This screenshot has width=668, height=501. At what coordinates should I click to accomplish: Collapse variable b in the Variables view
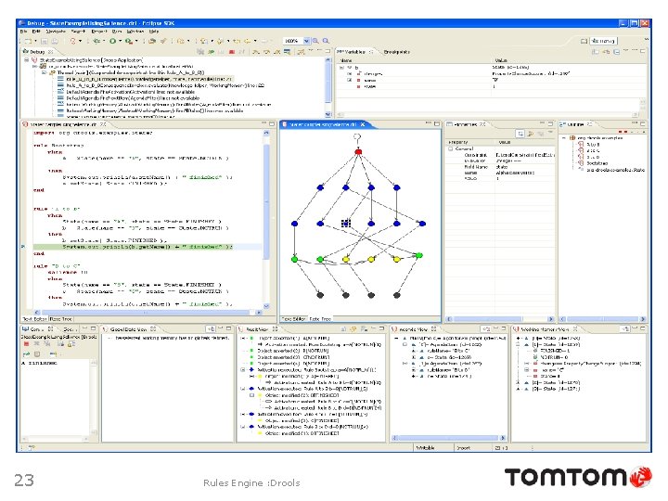pos(341,68)
